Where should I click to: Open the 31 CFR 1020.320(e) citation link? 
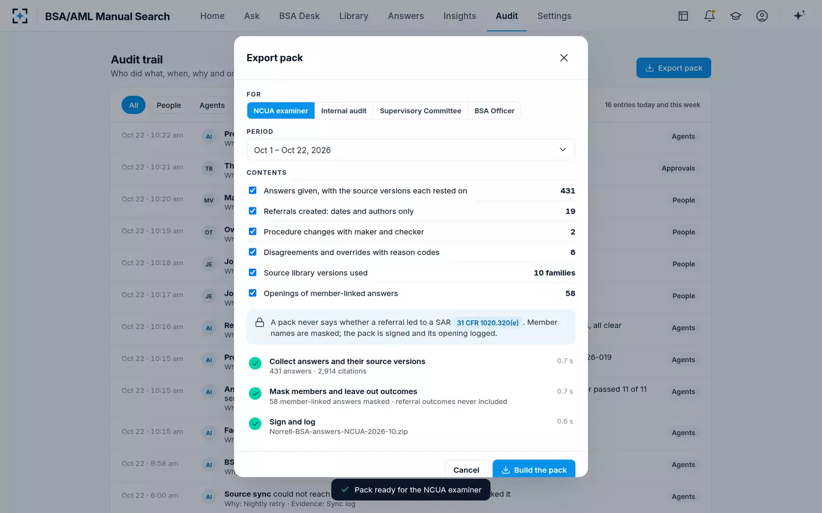click(487, 323)
